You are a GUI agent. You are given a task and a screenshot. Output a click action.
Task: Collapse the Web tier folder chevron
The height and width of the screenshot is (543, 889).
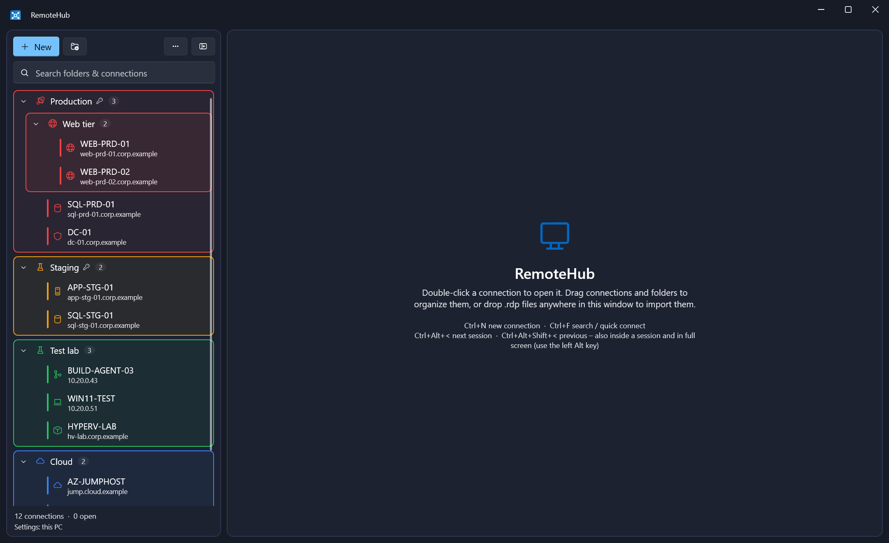[36, 124]
